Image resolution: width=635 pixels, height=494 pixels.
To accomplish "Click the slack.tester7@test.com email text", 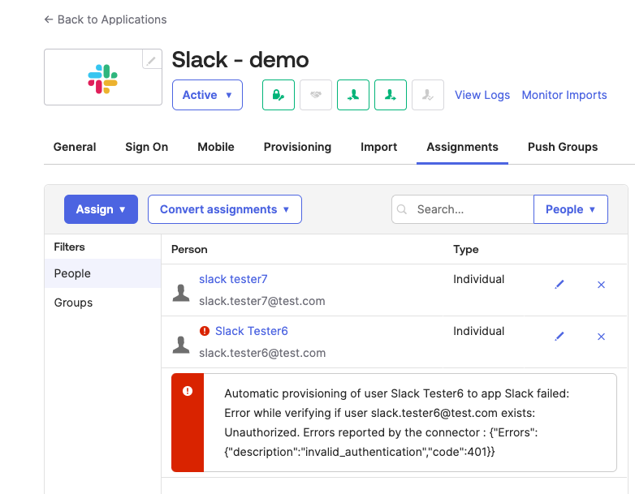I will tap(262, 301).
